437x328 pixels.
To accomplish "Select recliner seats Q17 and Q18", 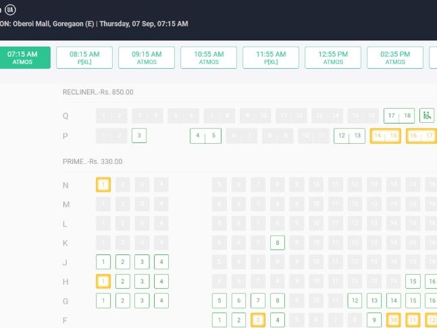I will 399,115.
